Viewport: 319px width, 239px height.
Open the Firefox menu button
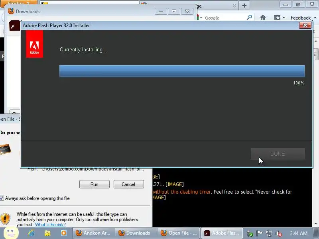click(18, 3)
